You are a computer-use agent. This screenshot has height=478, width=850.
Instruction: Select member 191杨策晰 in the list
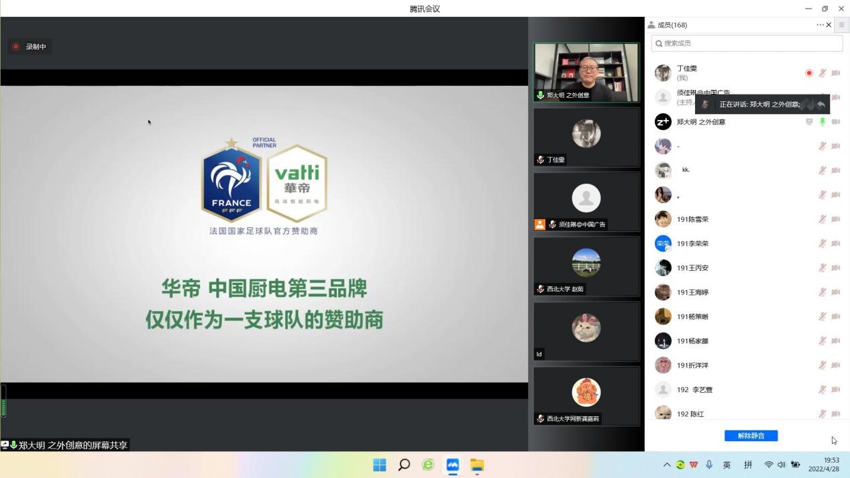coord(747,316)
